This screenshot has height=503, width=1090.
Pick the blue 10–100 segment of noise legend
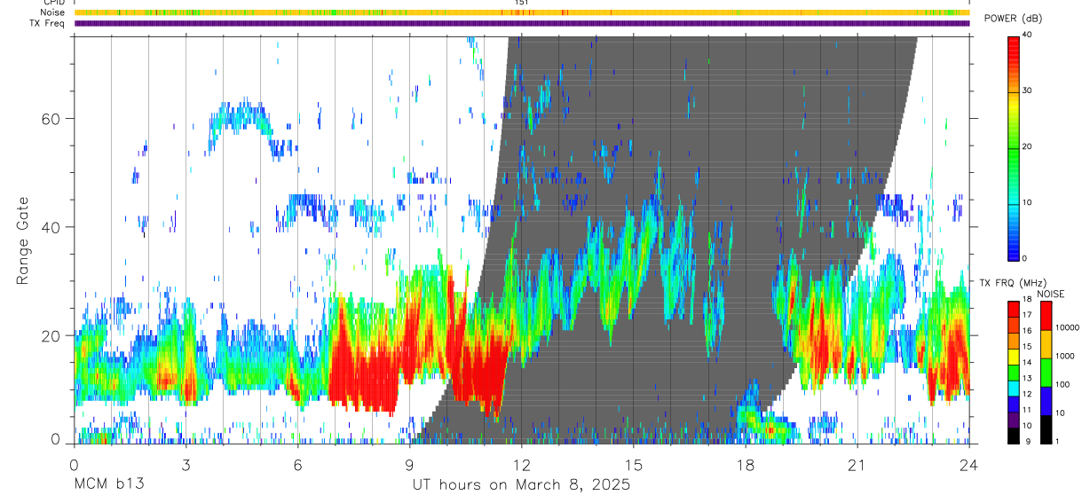pyautogui.click(x=1047, y=401)
